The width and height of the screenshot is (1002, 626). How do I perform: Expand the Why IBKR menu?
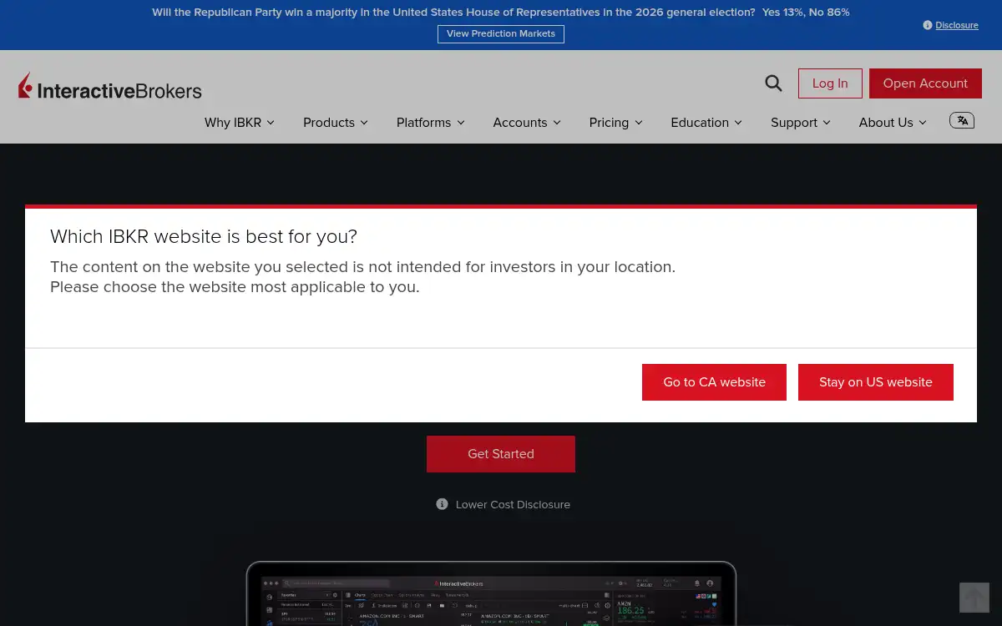click(x=240, y=123)
